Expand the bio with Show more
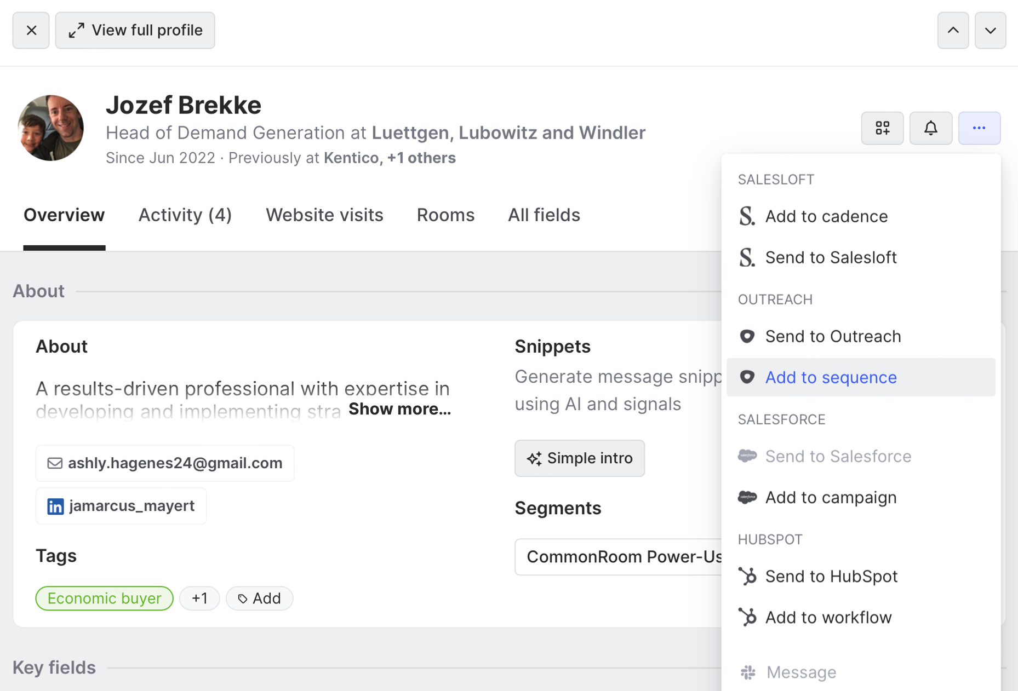The width and height of the screenshot is (1018, 691). [x=399, y=409]
